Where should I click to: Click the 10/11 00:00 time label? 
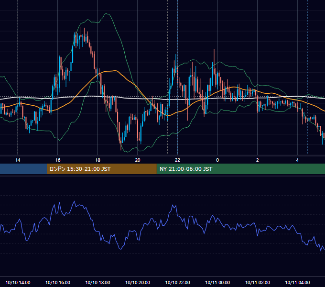point(217,282)
